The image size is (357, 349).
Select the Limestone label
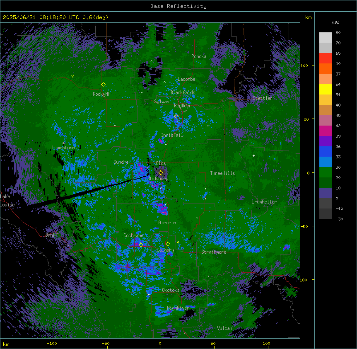click(63, 148)
